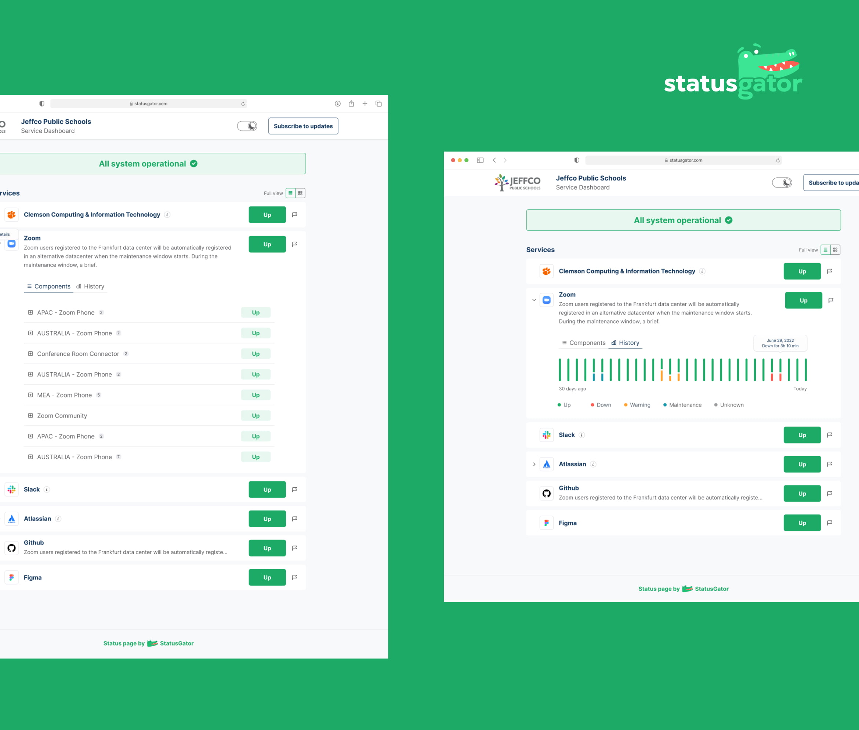The image size is (859, 730).
Task: Click tab overview icon in left browser
Action: (378, 104)
